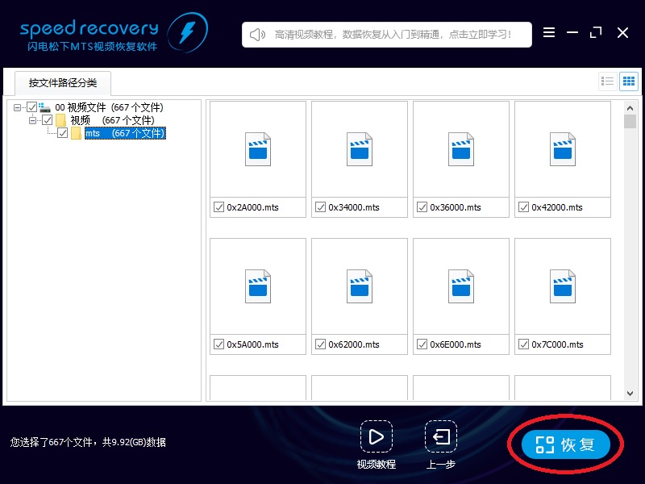This screenshot has width=645, height=484.
Task: Click the 0x5A000.mts file name
Action: pyautogui.click(x=252, y=344)
